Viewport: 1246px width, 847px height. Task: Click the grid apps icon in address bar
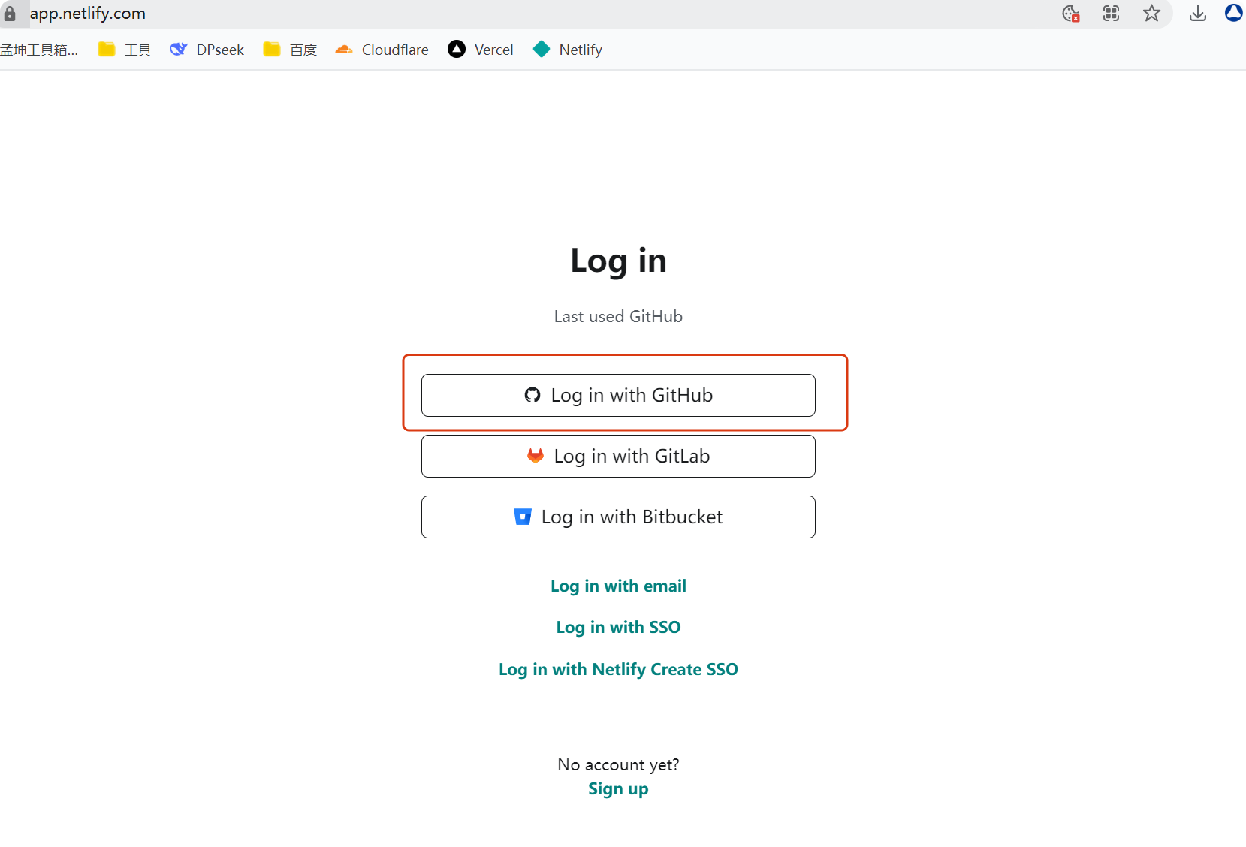pos(1111,13)
